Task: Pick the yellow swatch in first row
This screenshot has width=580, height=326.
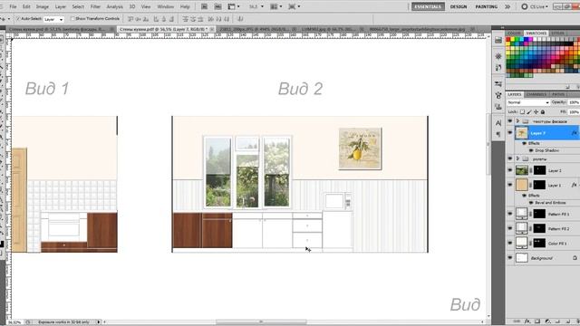Action: 513,40
